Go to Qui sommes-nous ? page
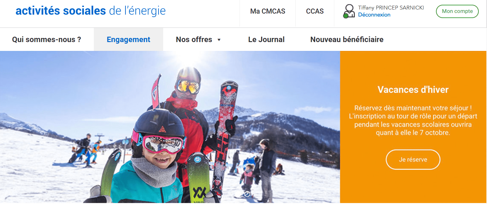This screenshot has width=487, height=204. coord(47,40)
